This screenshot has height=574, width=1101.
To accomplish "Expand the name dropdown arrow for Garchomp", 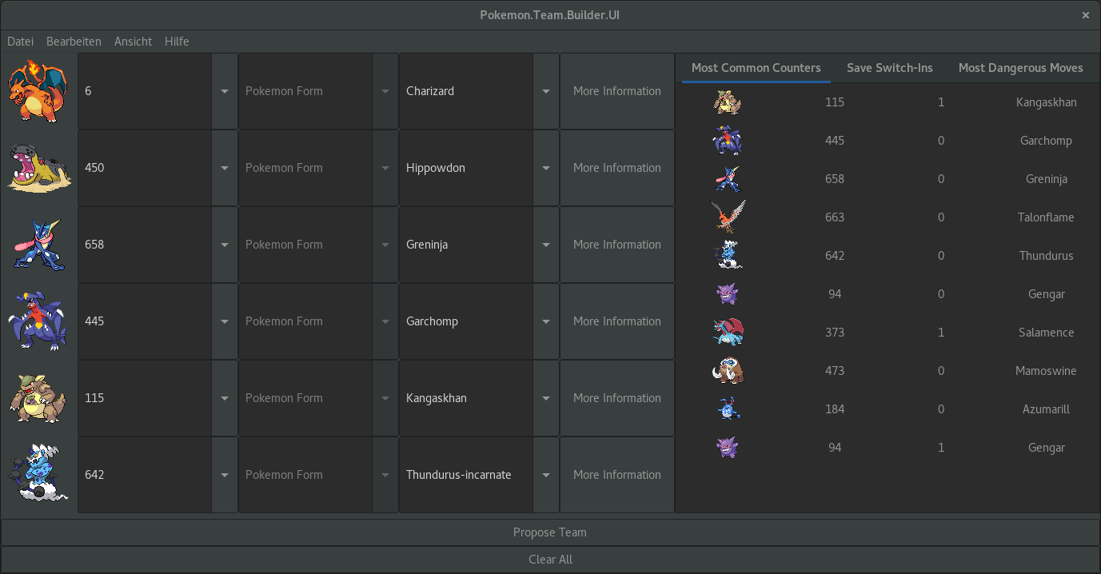I will click(x=546, y=321).
